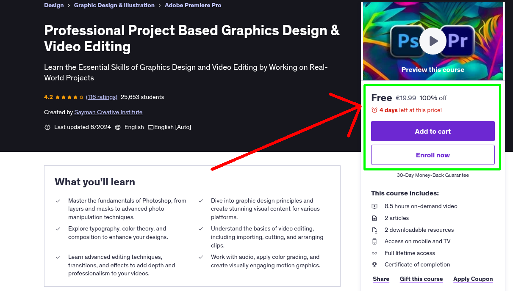Click the checkmark beside Learn advanced editing techniques
This screenshot has width=513, height=291.
(58, 257)
